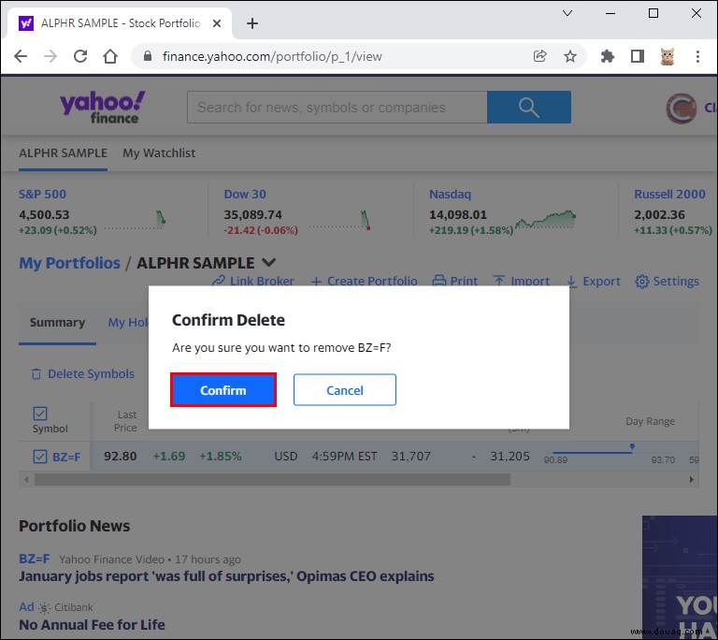Image resolution: width=718 pixels, height=640 pixels.
Task: Switch to the ALPHR SAMPLE portfolio tab
Action: (x=64, y=153)
